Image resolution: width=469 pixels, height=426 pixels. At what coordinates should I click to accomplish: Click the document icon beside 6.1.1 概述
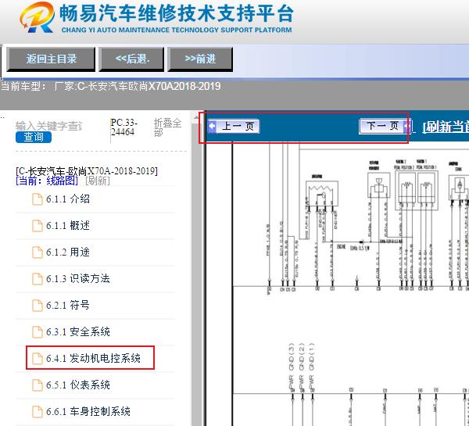click(38, 226)
